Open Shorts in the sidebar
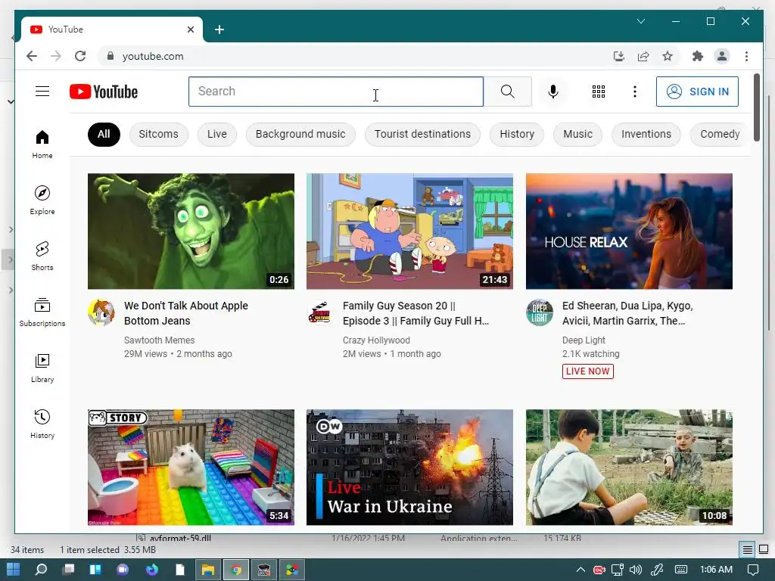The height and width of the screenshot is (581, 775). [x=42, y=256]
